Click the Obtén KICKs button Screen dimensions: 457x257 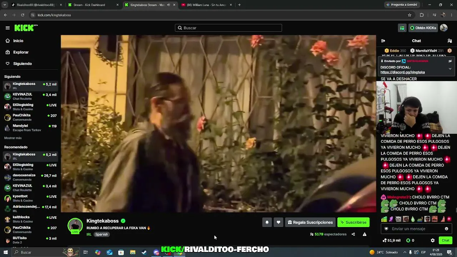[x=423, y=28]
